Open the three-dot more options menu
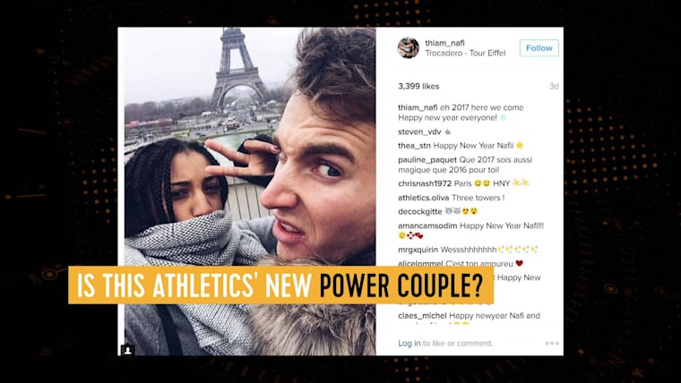Screen dimensions: 681x383 (552, 343)
